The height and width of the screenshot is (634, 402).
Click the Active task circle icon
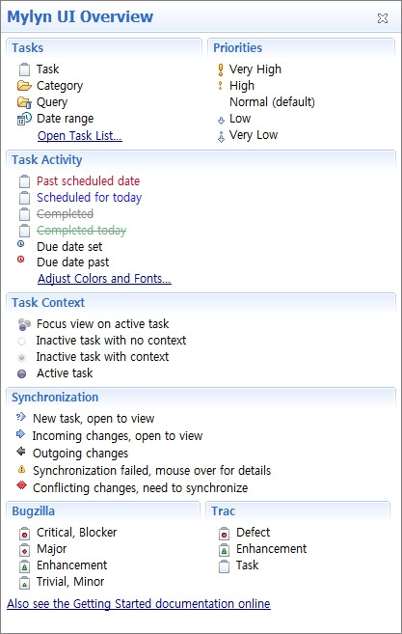[22, 374]
